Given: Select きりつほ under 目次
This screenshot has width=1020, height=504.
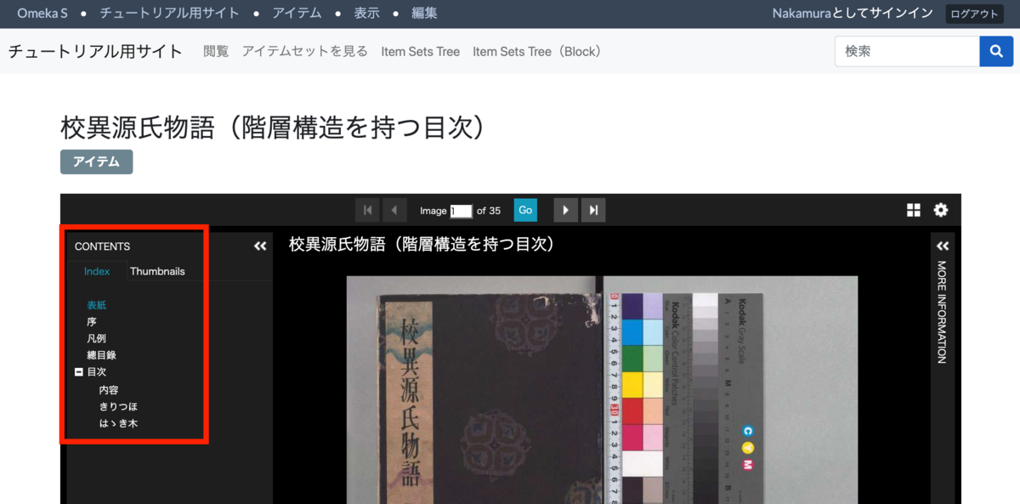Looking at the screenshot, I should [x=118, y=406].
